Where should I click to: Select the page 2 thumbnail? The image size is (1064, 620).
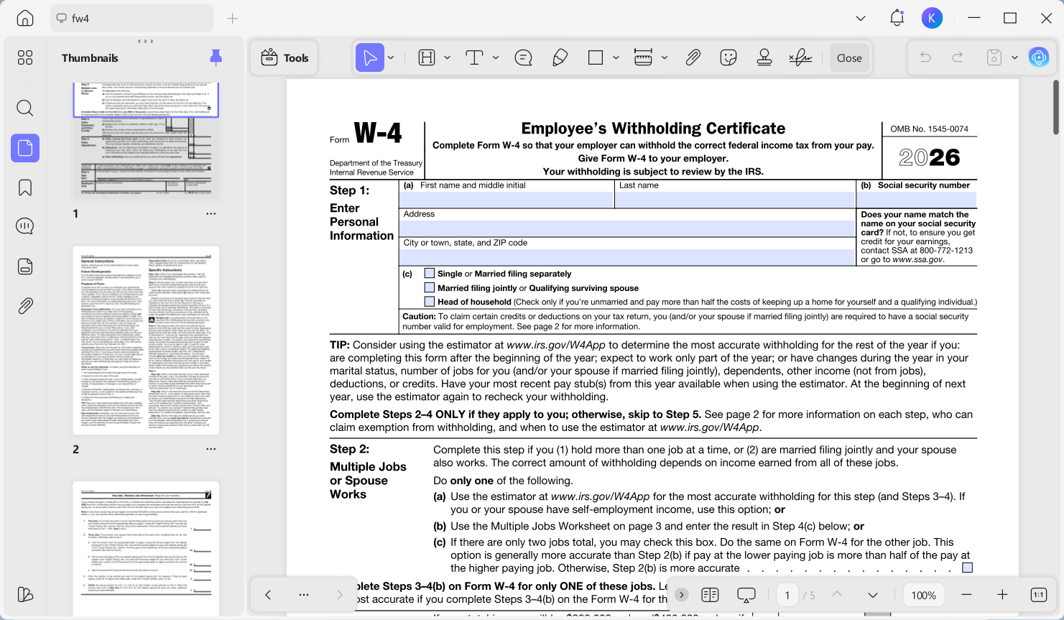[146, 341]
